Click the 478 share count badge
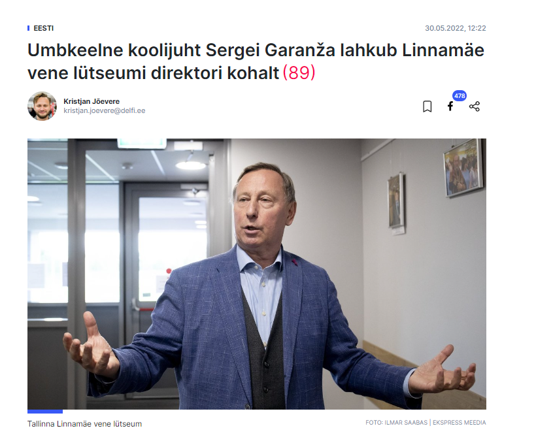 tap(459, 96)
